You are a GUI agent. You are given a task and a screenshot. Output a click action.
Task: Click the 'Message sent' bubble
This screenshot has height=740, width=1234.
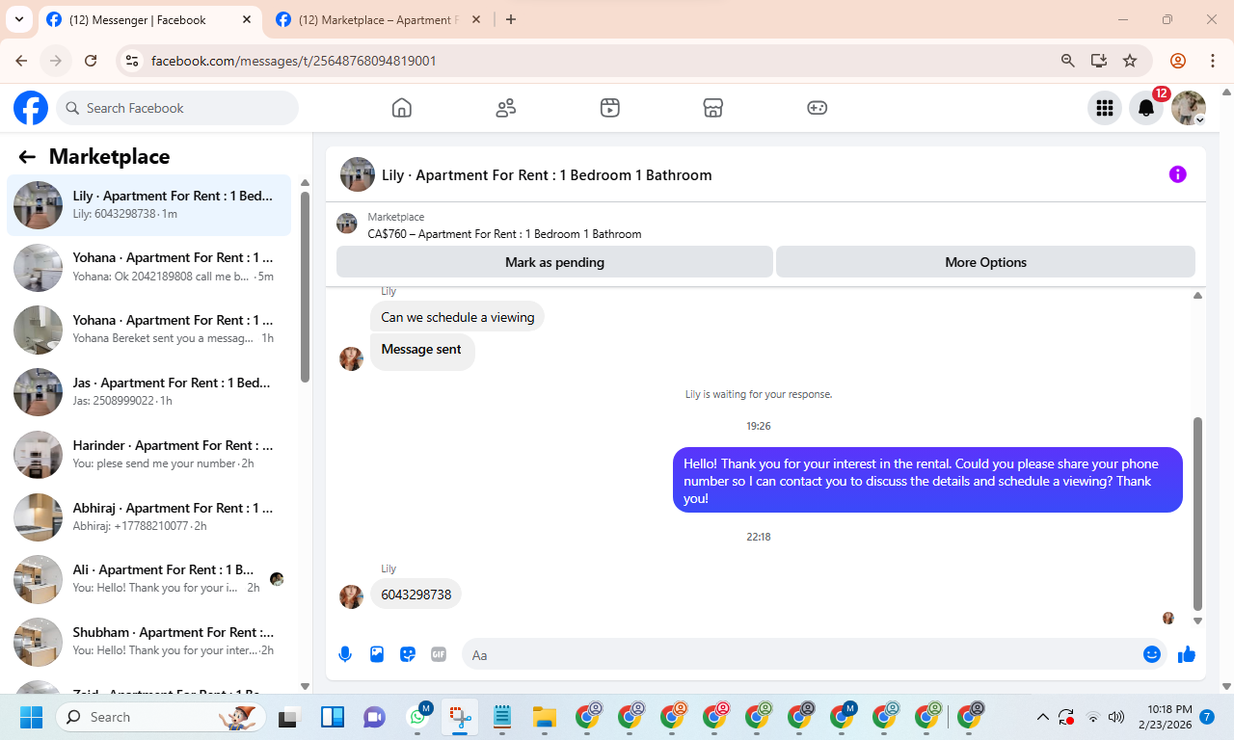click(422, 351)
